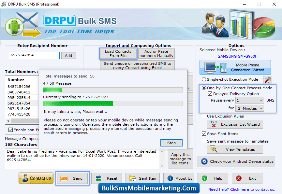The height and width of the screenshot is (194, 282).
Task: Toggle Save Sent Items checkbox
Action: coord(204,134)
